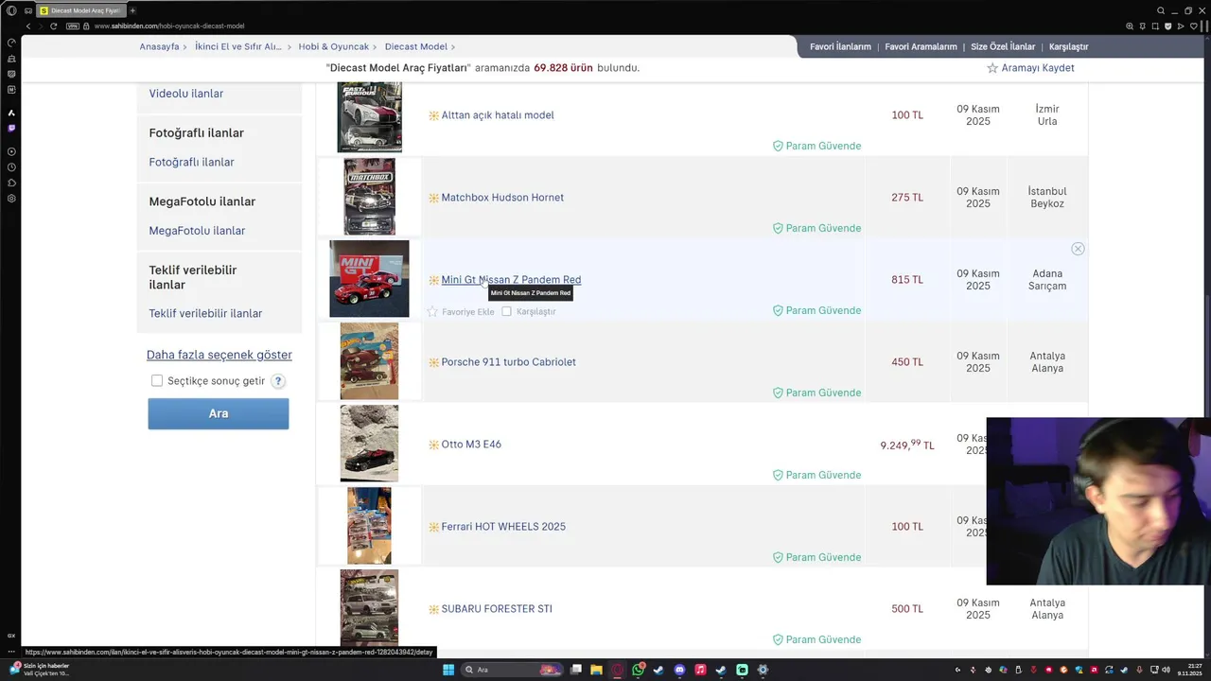
Task: Click the snapshot capture icon in the address bar
Action: point(1157,26)
